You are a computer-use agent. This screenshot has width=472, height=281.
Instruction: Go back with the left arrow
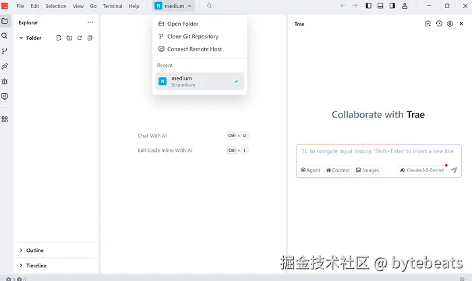343,5
